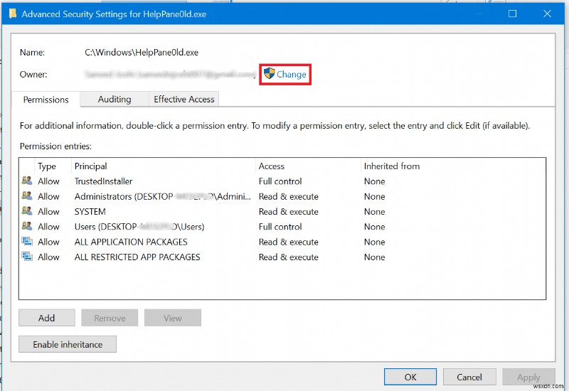The height and width of the screenshot is (391, 569).
Task: Click Full control access for TrustedInstaller
Action: [x=280, y=181]
